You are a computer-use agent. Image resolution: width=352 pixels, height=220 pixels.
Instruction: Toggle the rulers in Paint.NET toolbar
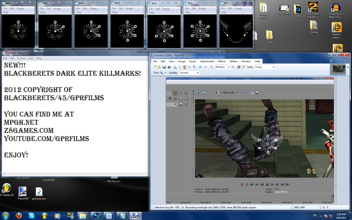[x=243, y=67]
